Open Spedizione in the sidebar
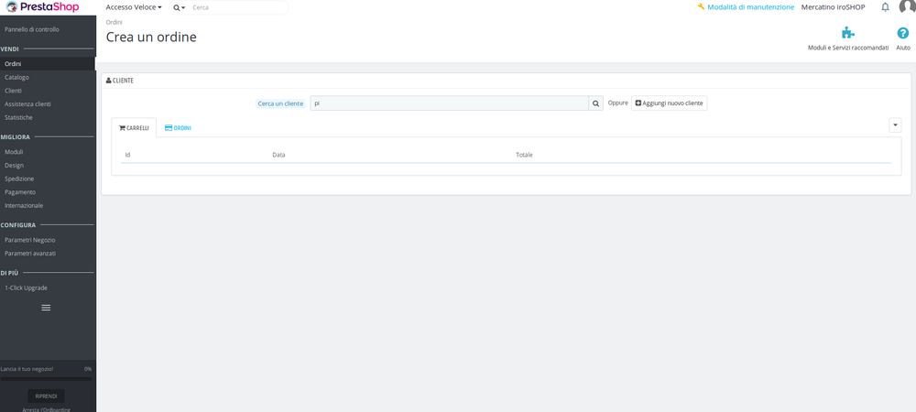The height and width of the screenshot is (412, 916). [19, 179]
